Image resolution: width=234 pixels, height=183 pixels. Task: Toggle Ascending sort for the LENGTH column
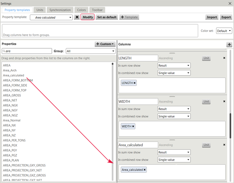point(166,58)
